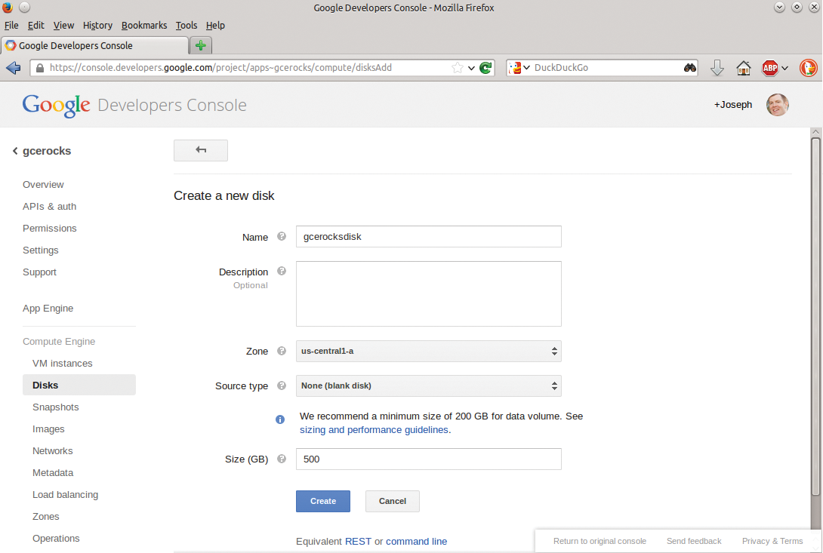This screenshot has height=553, width=823.
Task: Open search engine selector next to DuckDuckGo
Action: click(519, 68)
